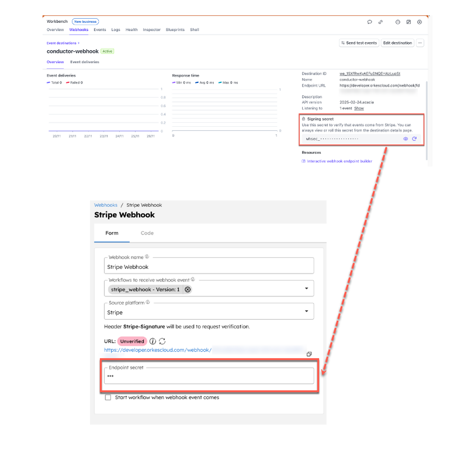Open Interactive webhook endpoint builder link
The image size is (464, 457).
340,161
